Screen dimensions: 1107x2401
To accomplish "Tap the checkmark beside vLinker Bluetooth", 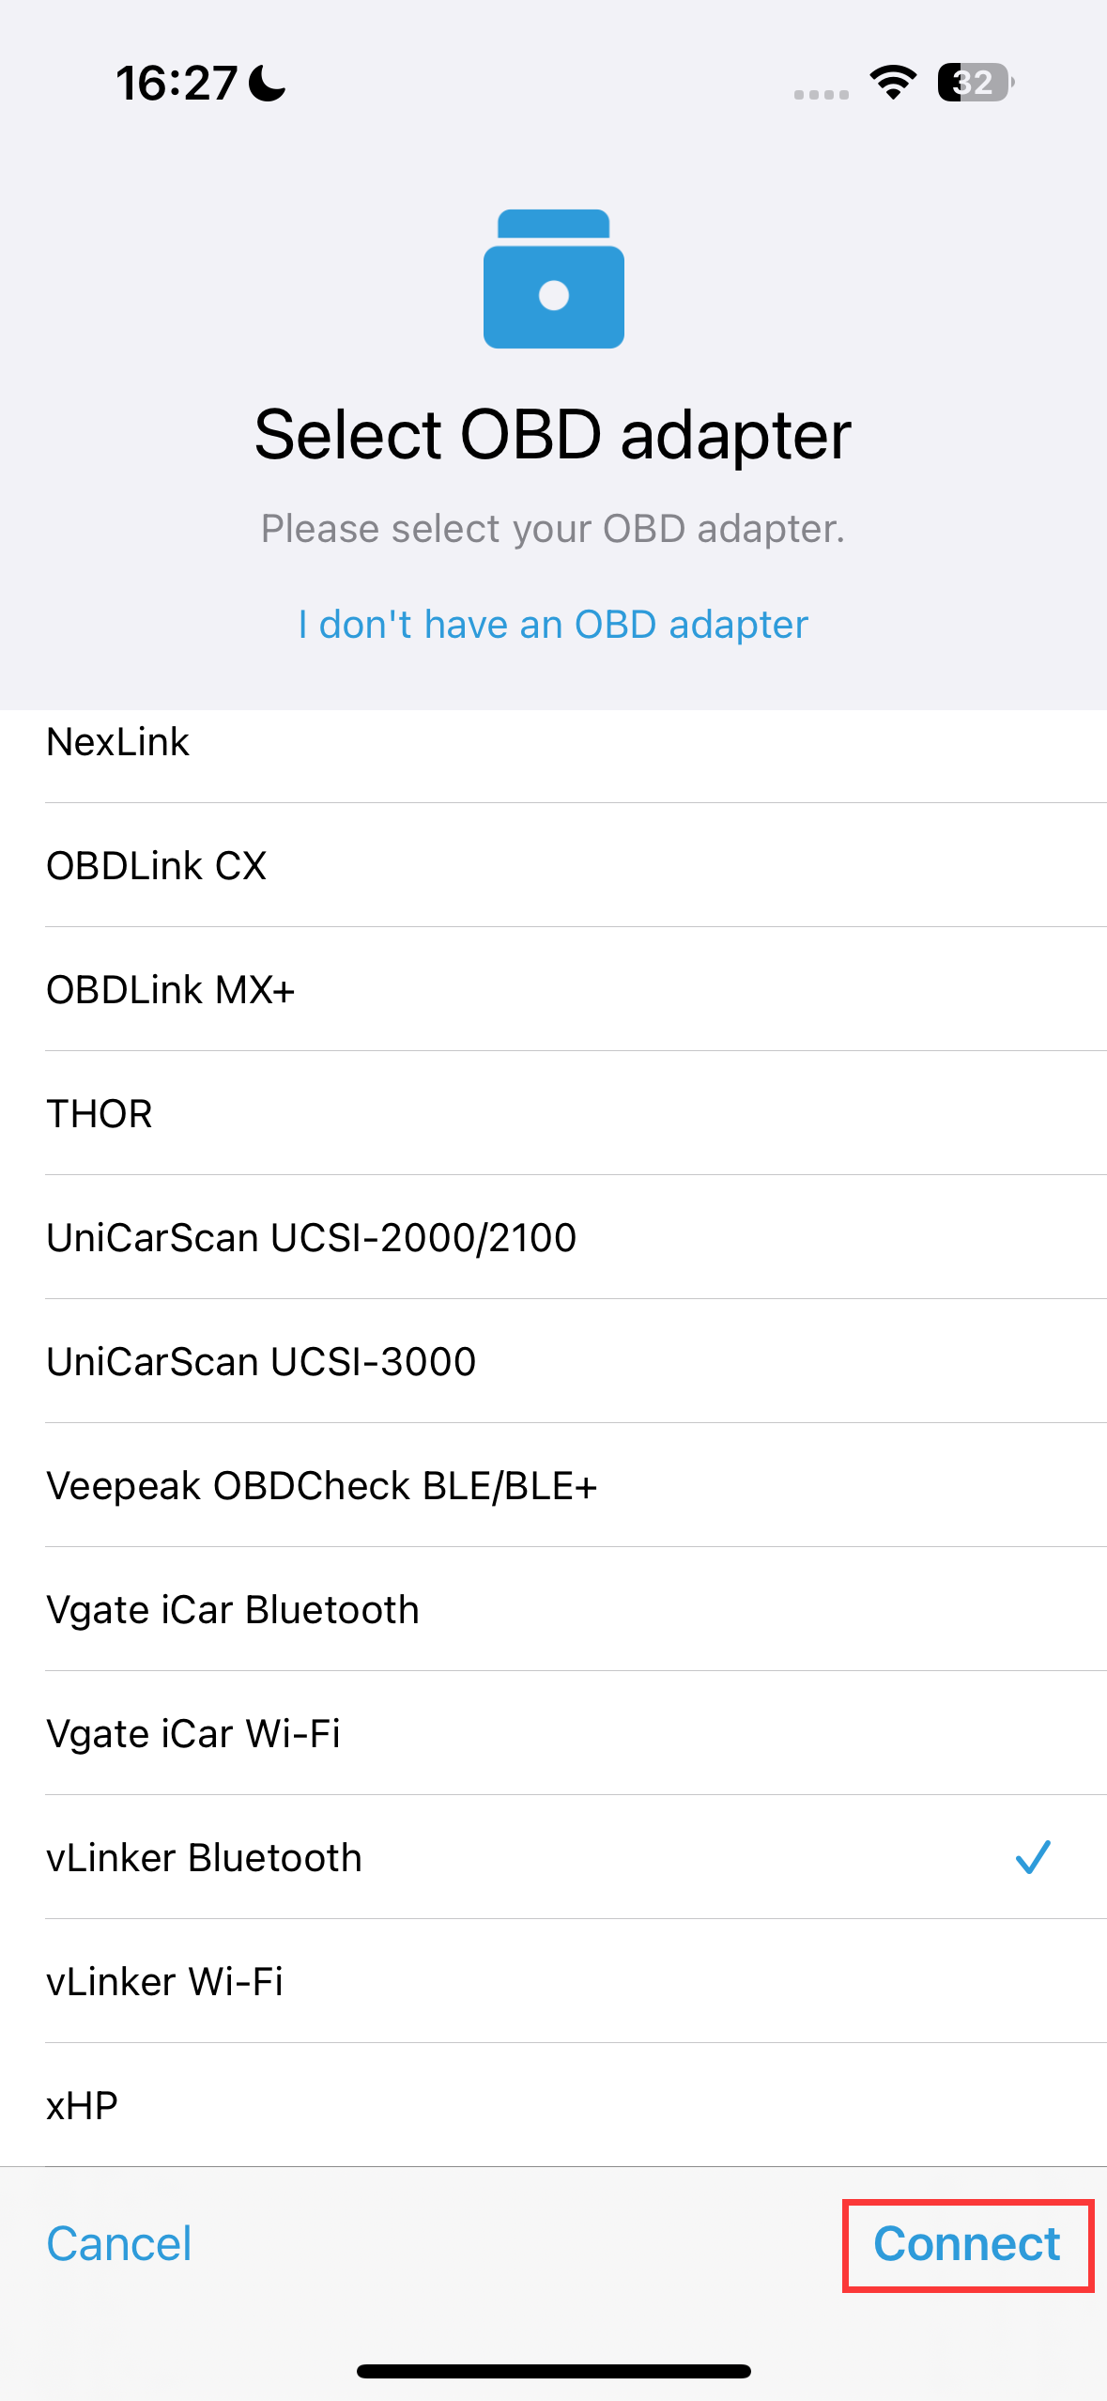I will tap(1032, 1857).
